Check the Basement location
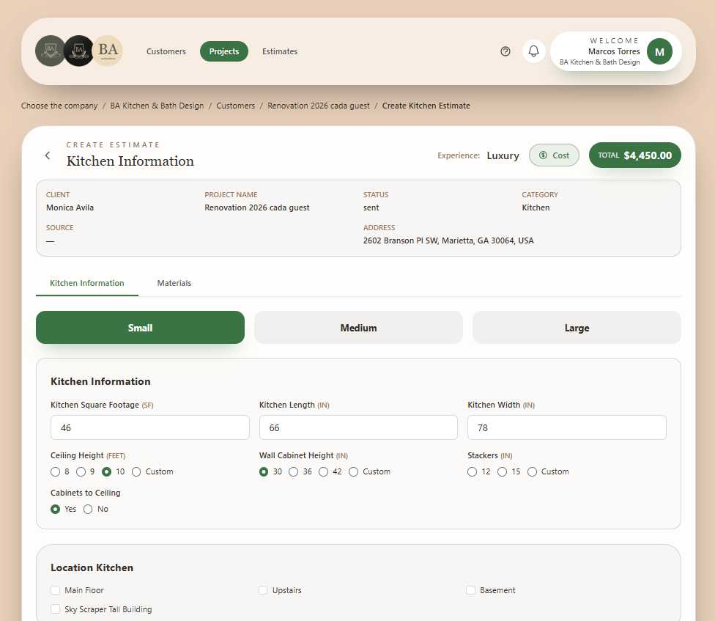 pos(470,590)
